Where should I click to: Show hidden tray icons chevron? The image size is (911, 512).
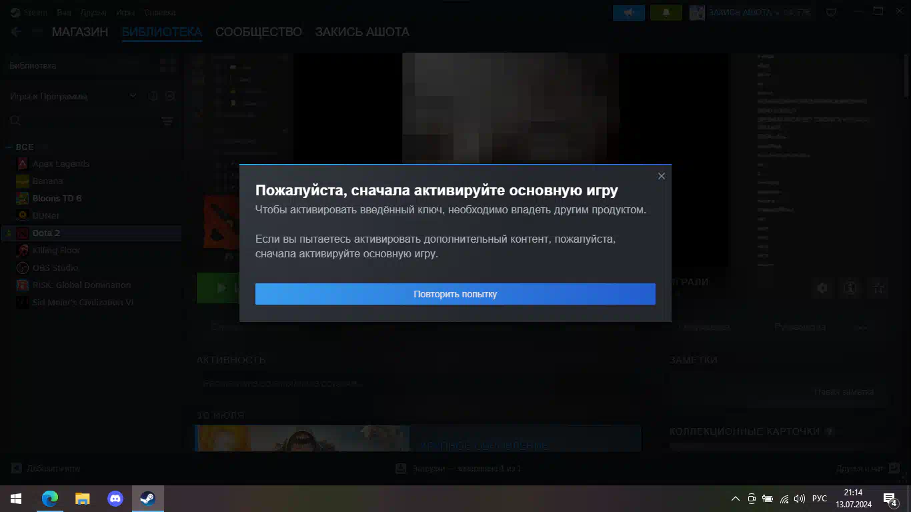tap(736, 499)
